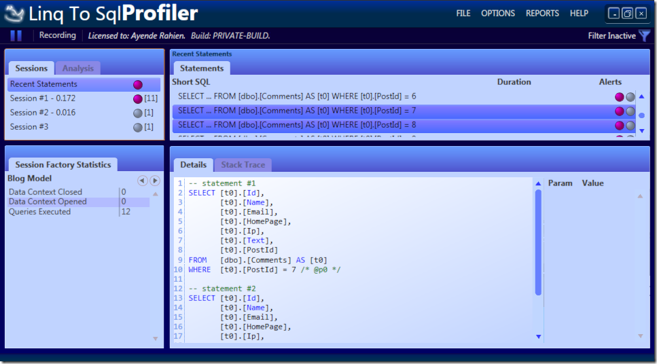Click the statements list scrollbar thumb

(x=641, y=115)
